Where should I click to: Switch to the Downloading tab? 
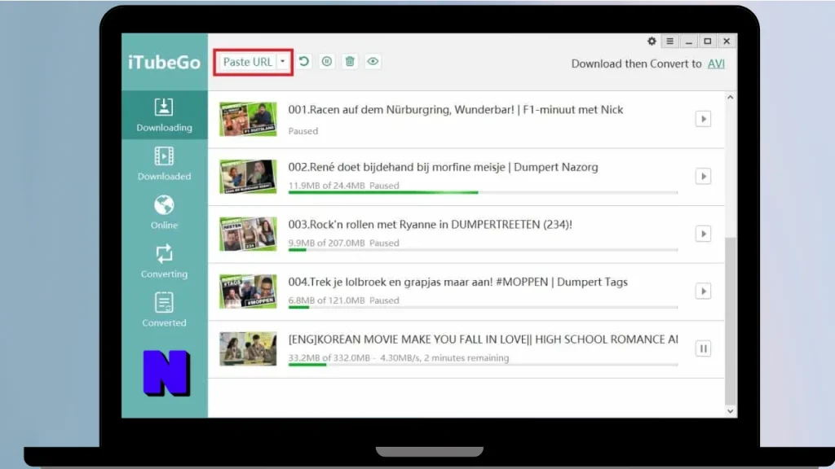pyautogui.click(x=164, y=115)
